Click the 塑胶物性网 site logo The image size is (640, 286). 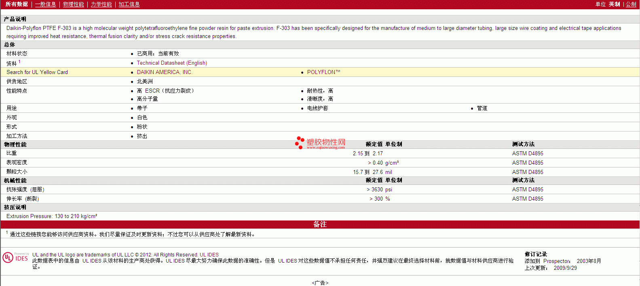coord(320,143)
